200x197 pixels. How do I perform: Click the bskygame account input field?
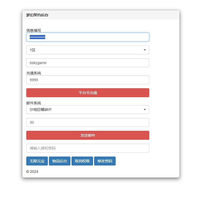point(88,63)
